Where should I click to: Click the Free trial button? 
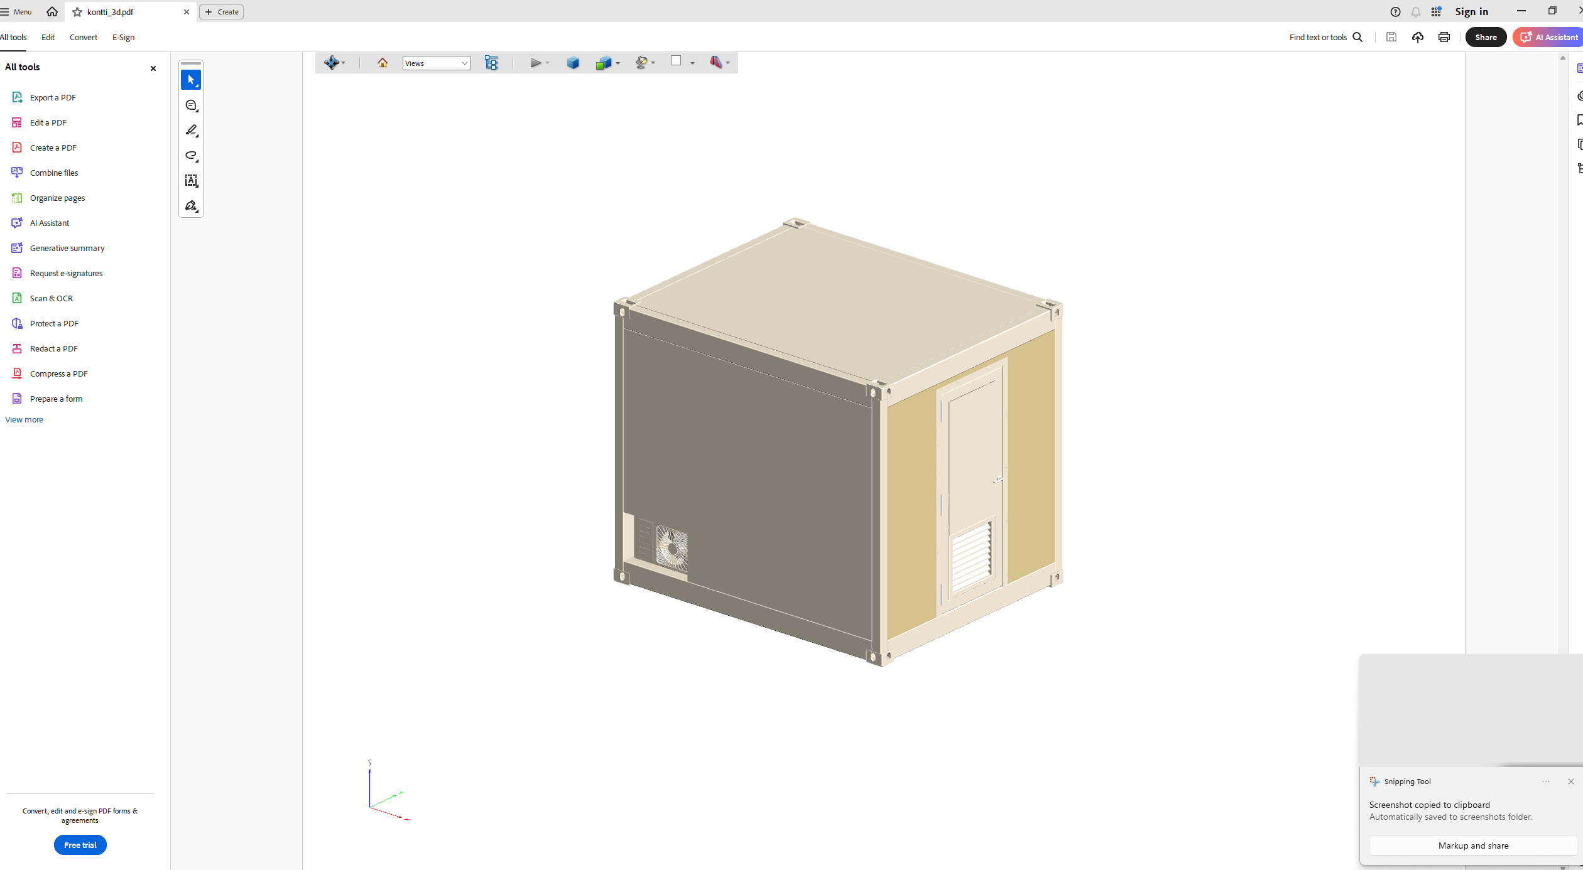80,845
